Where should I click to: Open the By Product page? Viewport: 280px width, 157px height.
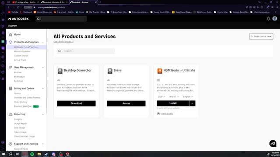[x=19, y=77]
